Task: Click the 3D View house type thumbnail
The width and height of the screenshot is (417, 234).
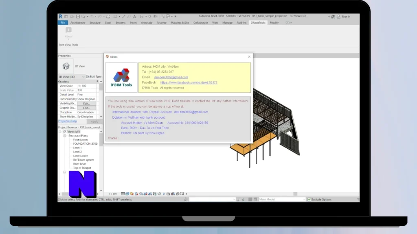Action: tap(66, 66)
